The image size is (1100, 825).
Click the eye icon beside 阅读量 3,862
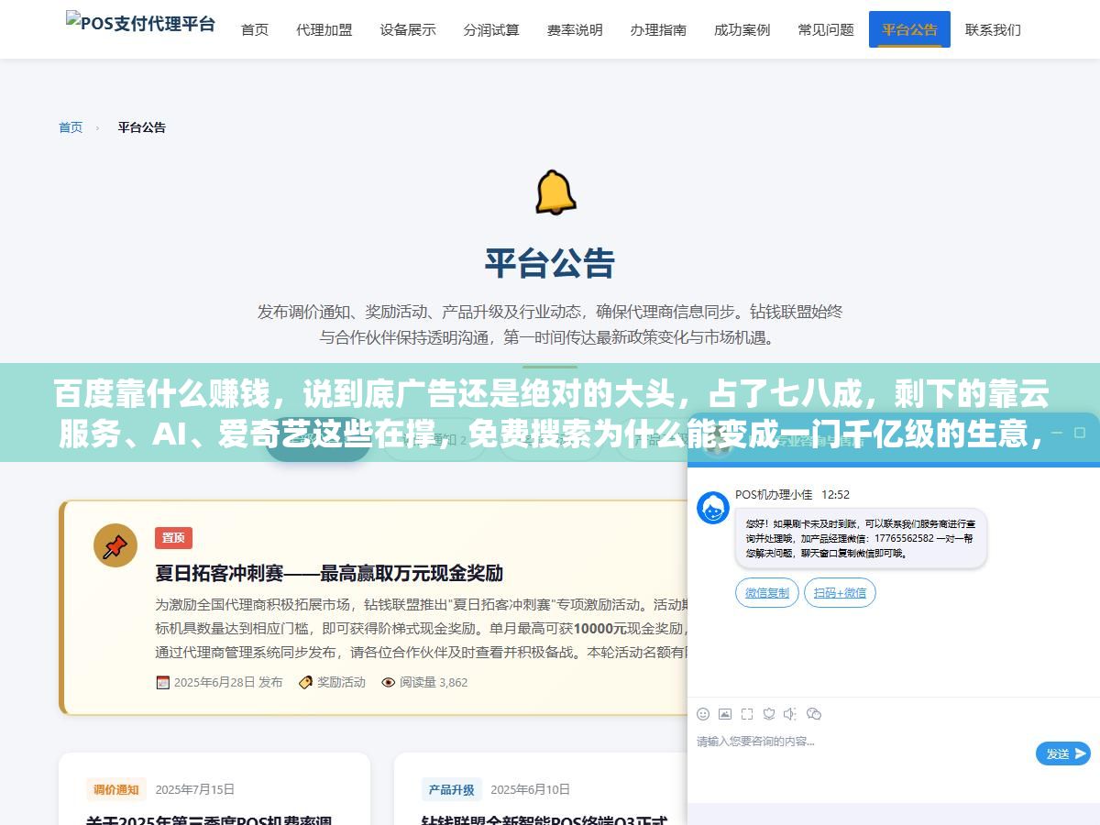(x=389, y=682)
